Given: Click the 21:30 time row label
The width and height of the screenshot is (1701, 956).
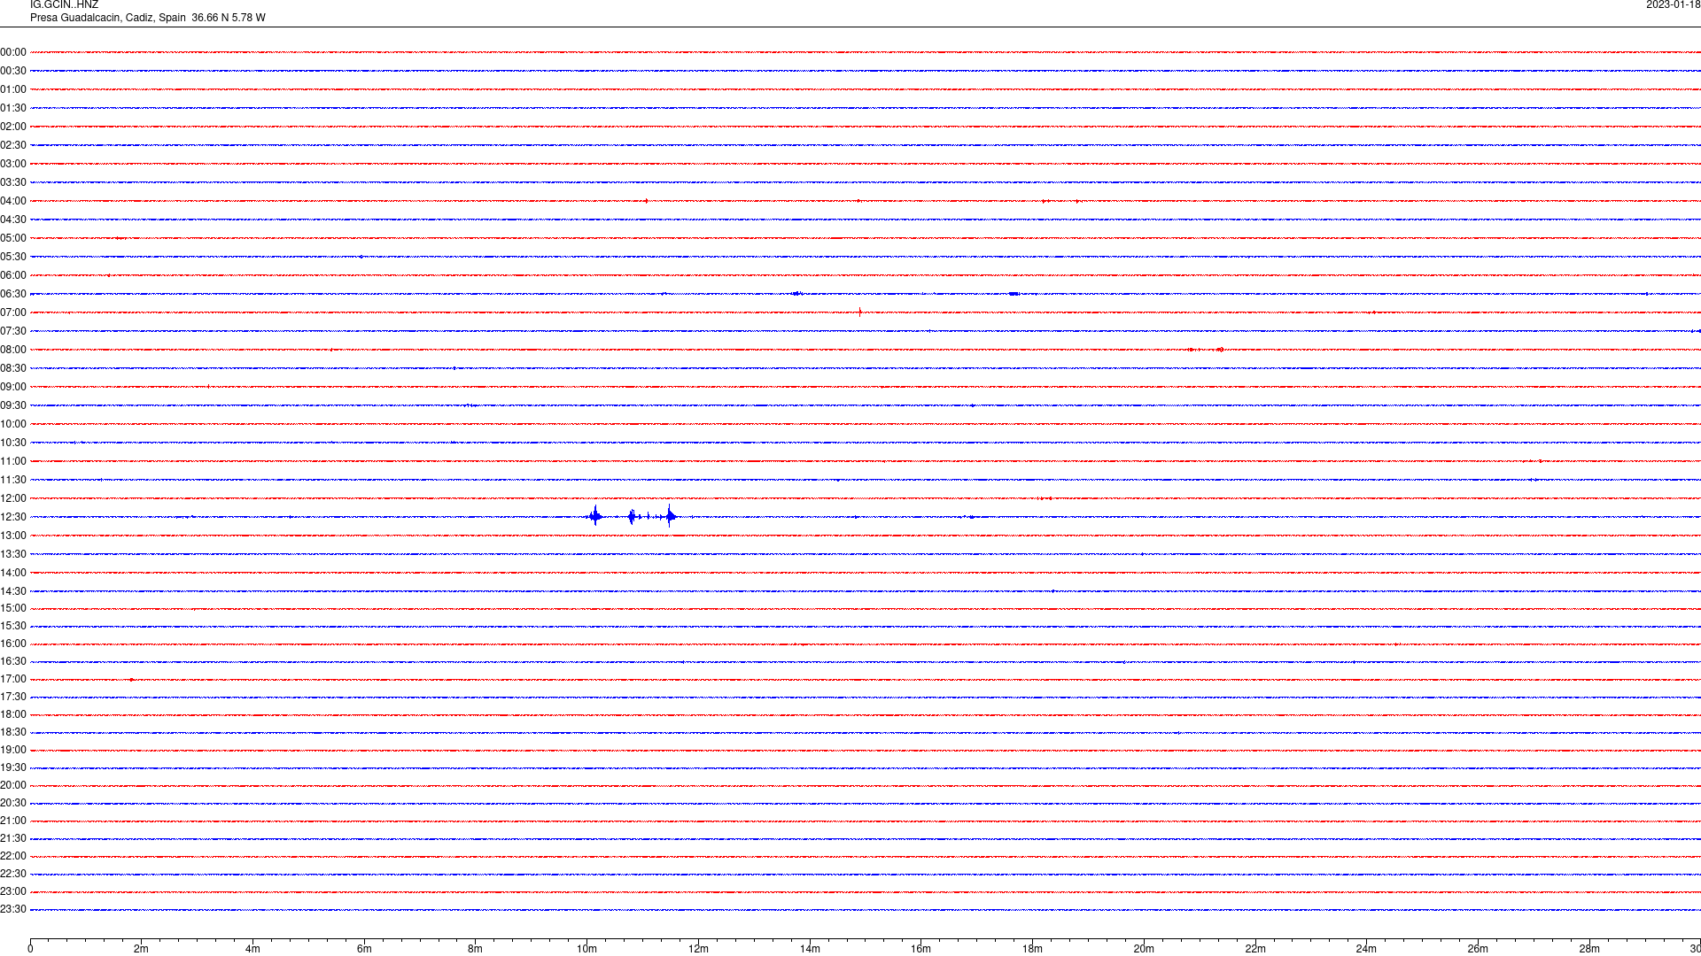Looking at the screenshot, I should tap(13, 838).
